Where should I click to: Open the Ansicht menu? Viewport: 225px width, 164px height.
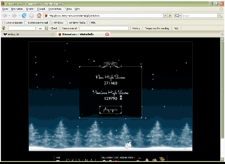[x=30, y=9]
